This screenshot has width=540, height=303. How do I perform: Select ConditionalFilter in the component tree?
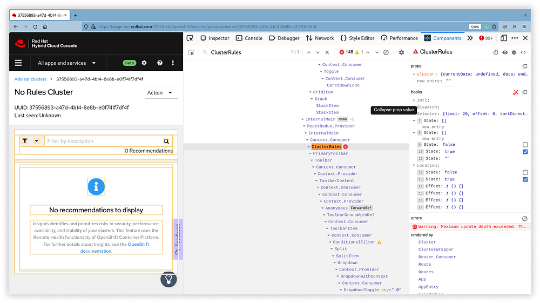[x=354, y=242]
